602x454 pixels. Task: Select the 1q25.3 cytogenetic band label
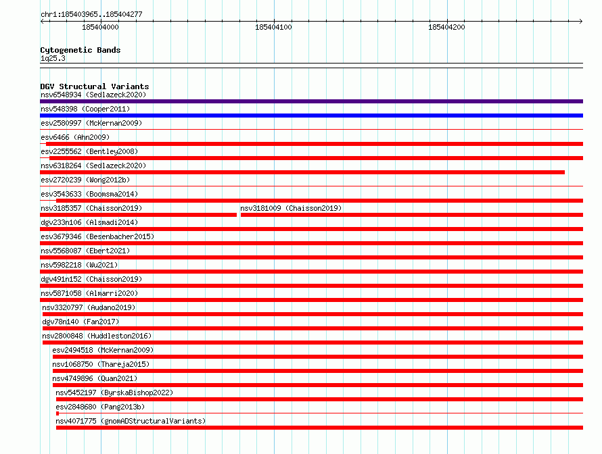click(x=53, y=58)
